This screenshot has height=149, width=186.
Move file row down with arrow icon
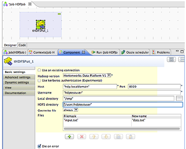pyautogui.click(x=106, y=137)
